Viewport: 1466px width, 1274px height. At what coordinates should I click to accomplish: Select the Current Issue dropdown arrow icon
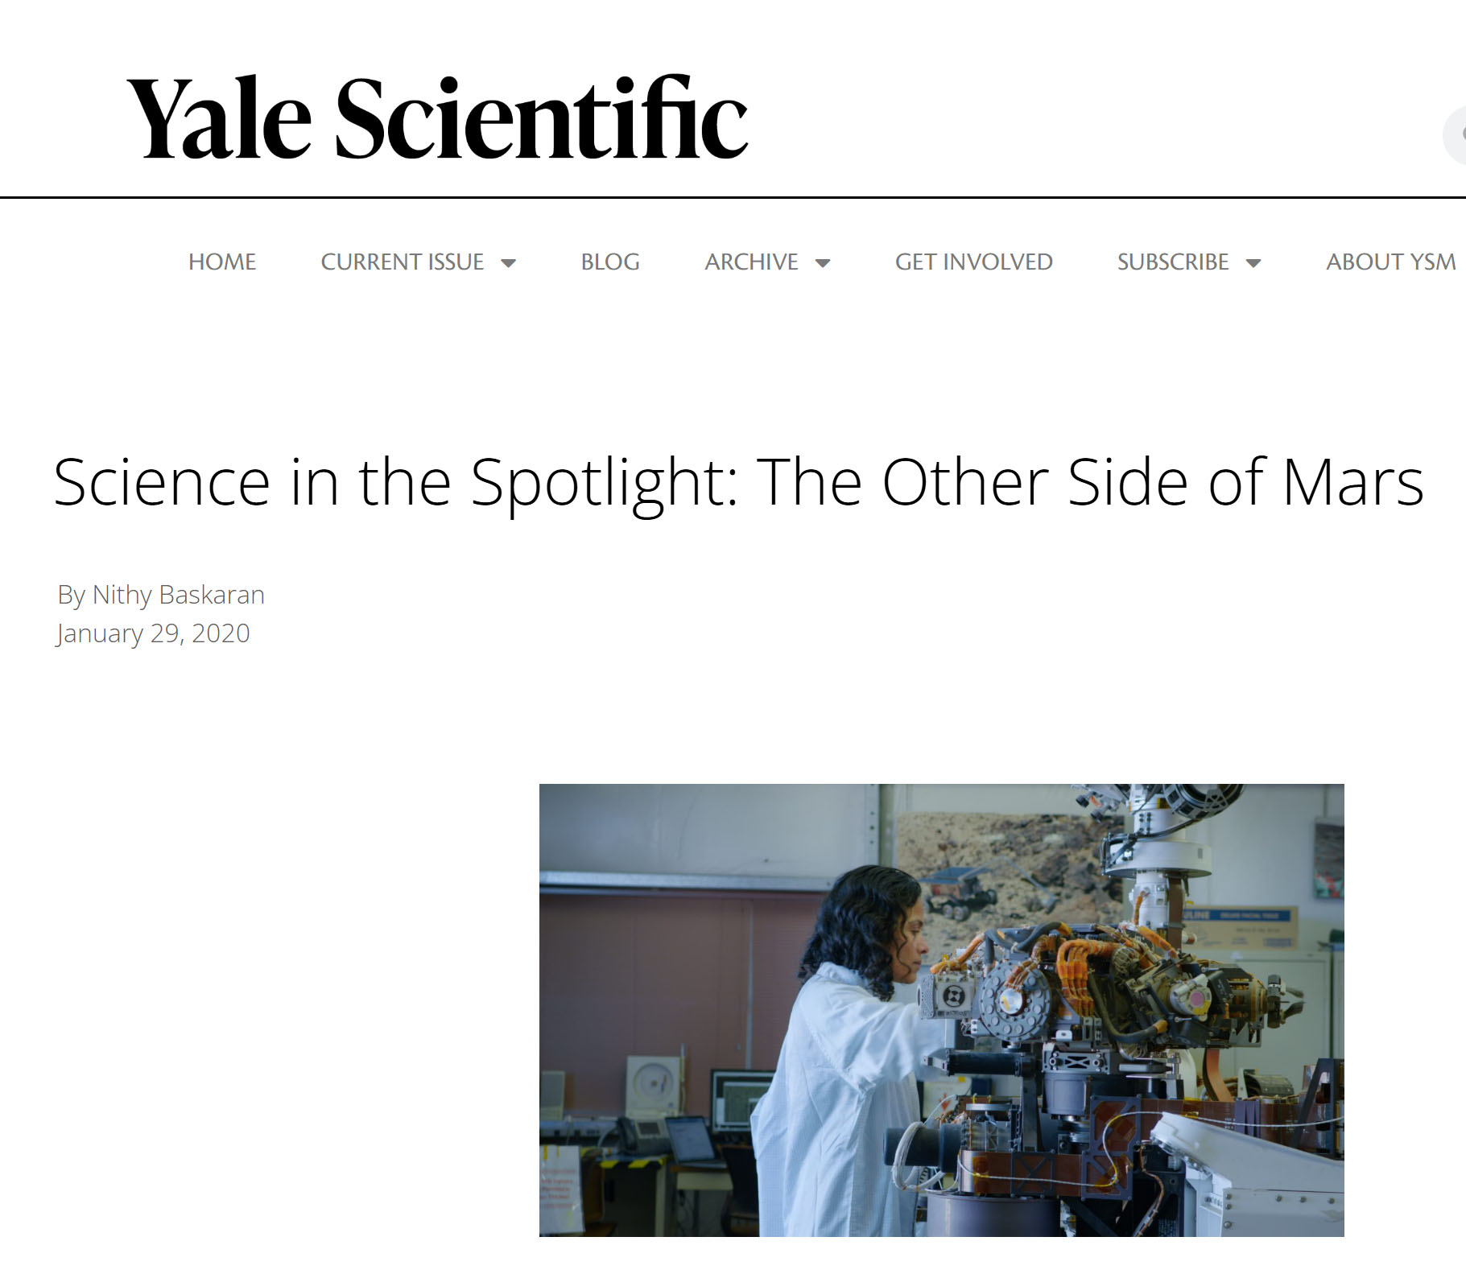pos(509,262)
